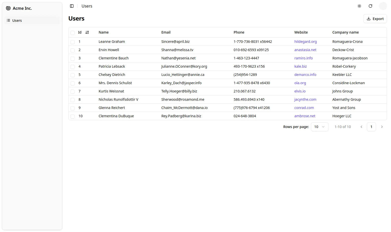Visit the elvis.io link for Kurtis Weissnat

[x=300, y=91]
